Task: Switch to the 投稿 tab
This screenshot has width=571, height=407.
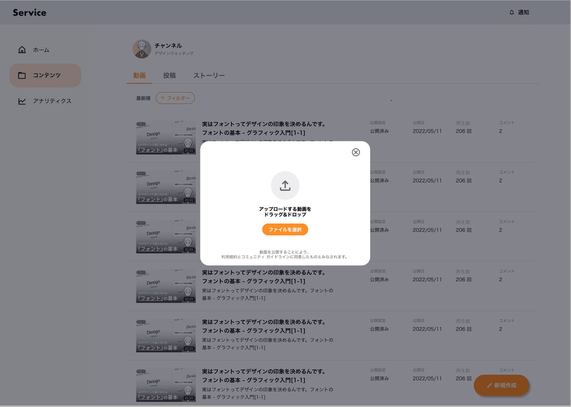Action: pos(169,76)
